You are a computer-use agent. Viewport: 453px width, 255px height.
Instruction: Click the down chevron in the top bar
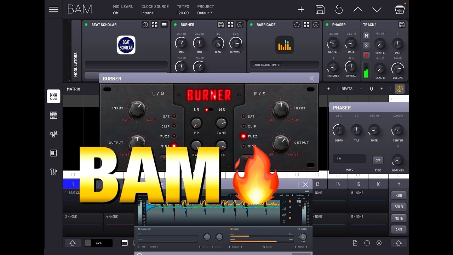(377, 10)
